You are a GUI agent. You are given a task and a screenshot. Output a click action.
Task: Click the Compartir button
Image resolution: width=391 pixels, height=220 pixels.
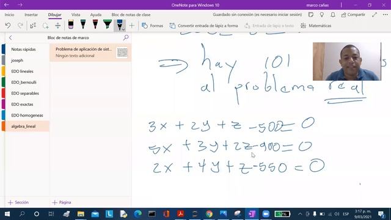click(353, 15)
